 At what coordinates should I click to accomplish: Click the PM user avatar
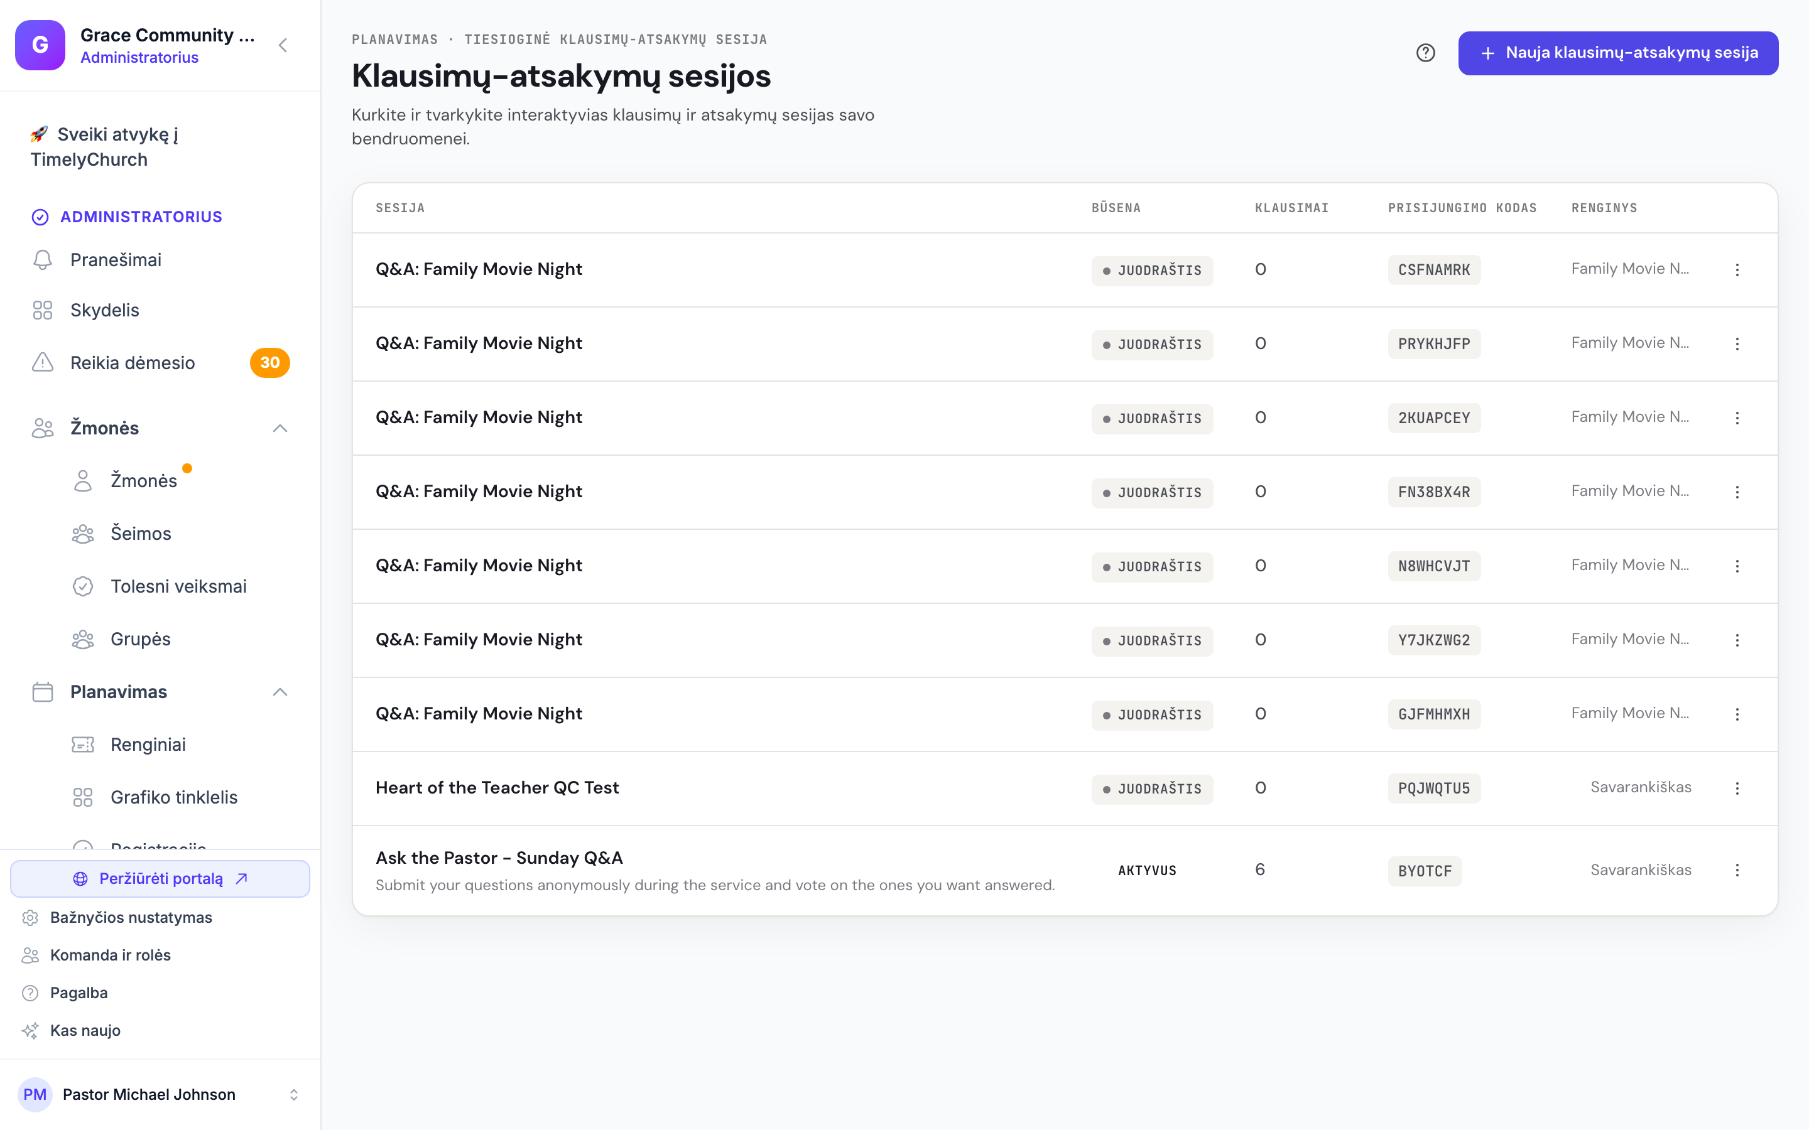click(x=35, y=1094)
